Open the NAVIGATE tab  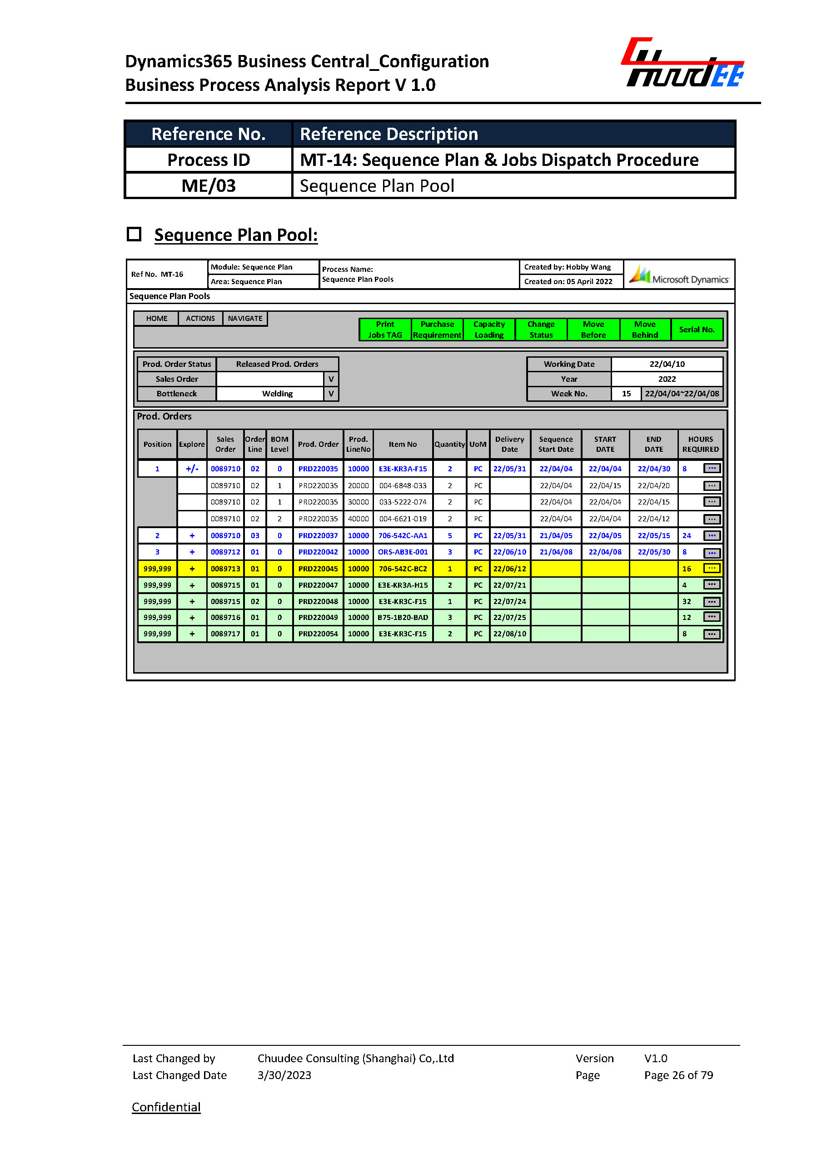click(x=245, y=318)
